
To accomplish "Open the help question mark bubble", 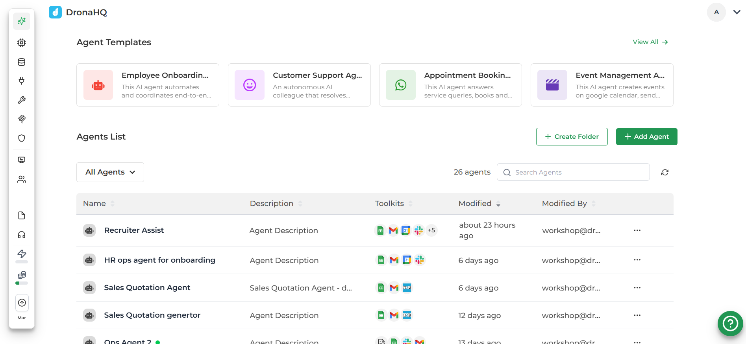I will [x=730, y=324].
